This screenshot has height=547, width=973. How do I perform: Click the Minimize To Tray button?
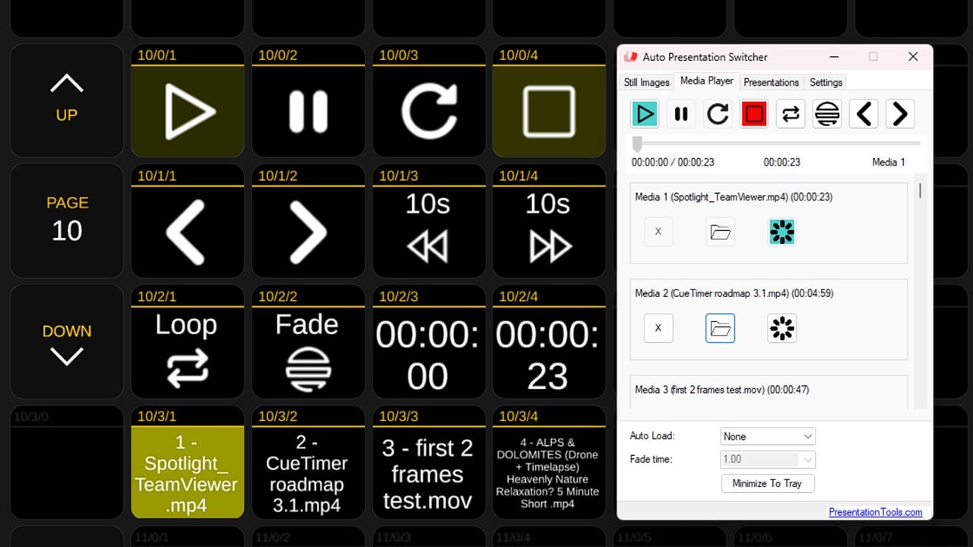pyautogui.click(x=767, y=483)
